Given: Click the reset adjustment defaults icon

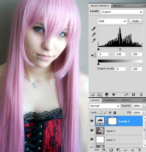Looking at the screenshot, I should click(133, 95).
